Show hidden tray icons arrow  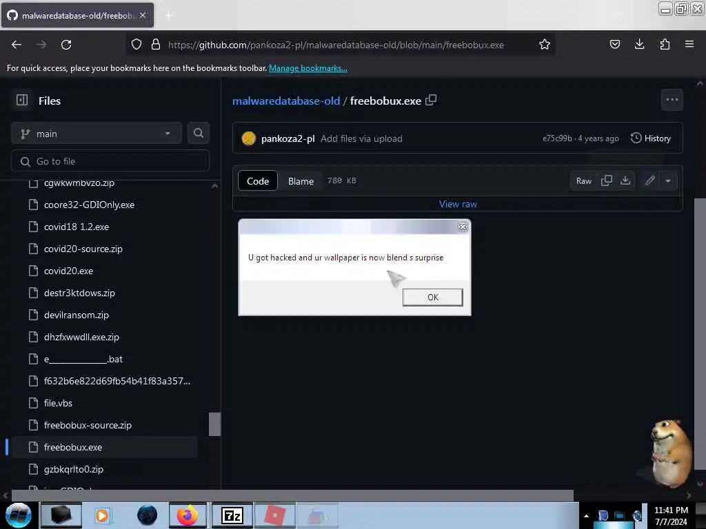tap(586, 516)
